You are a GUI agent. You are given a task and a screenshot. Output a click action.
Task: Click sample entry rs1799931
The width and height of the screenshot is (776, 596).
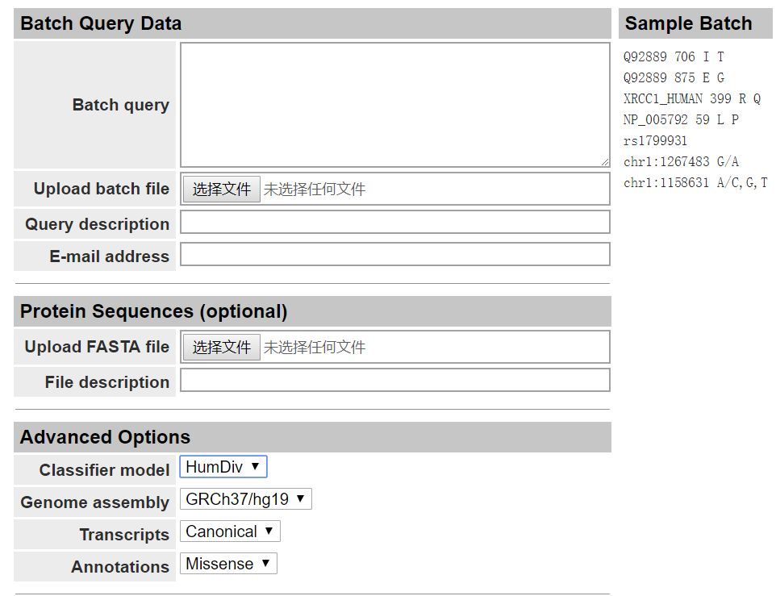(655, 141)
